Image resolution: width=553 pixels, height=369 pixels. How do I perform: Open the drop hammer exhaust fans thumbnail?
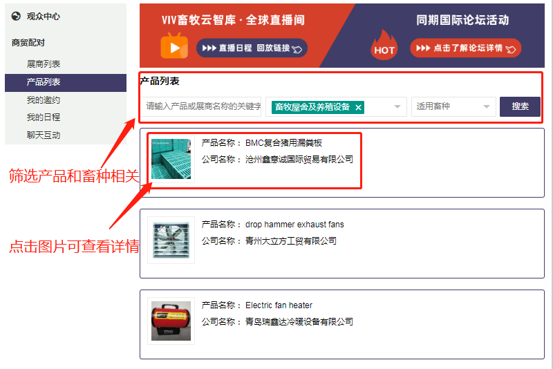pyautogui.click(x=171, y=240)
